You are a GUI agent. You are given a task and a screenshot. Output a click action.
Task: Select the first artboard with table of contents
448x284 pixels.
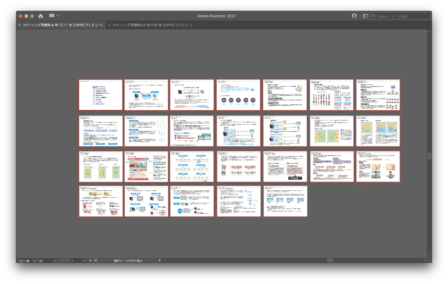tap(101, 95)
